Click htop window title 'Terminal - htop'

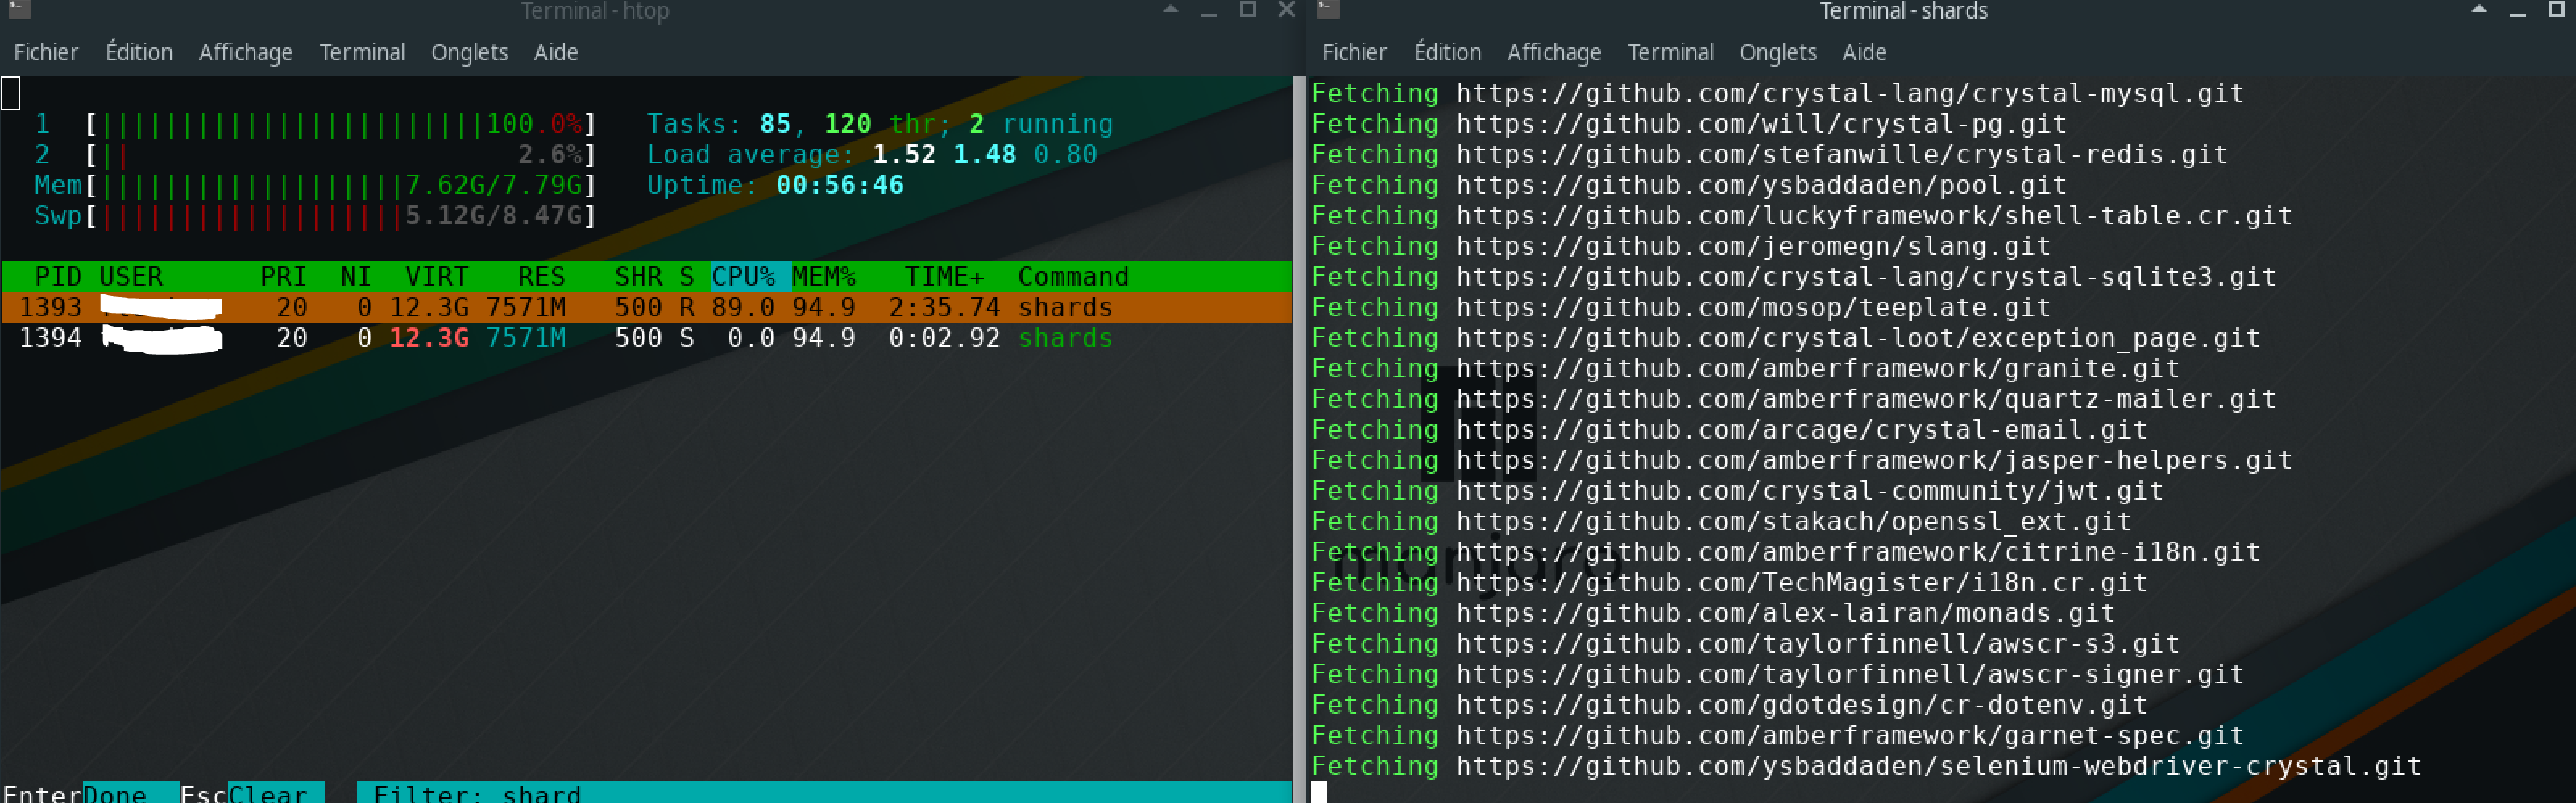(595, 11)
